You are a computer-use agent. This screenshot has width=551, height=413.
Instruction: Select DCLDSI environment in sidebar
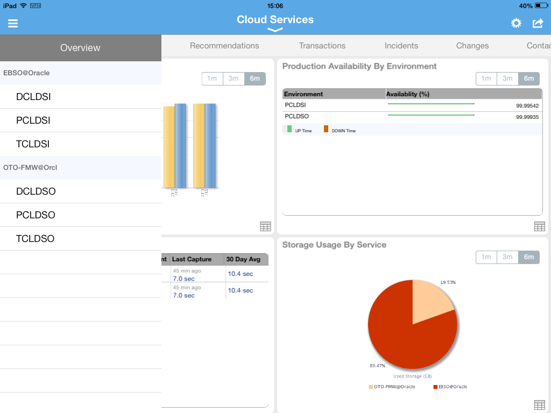tap(81, 97)
